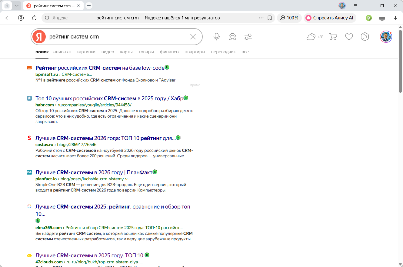The image size is (403, 267).
Task: Switch to the картинки tab
Action: pyautogui.click(x=86, y=52)
